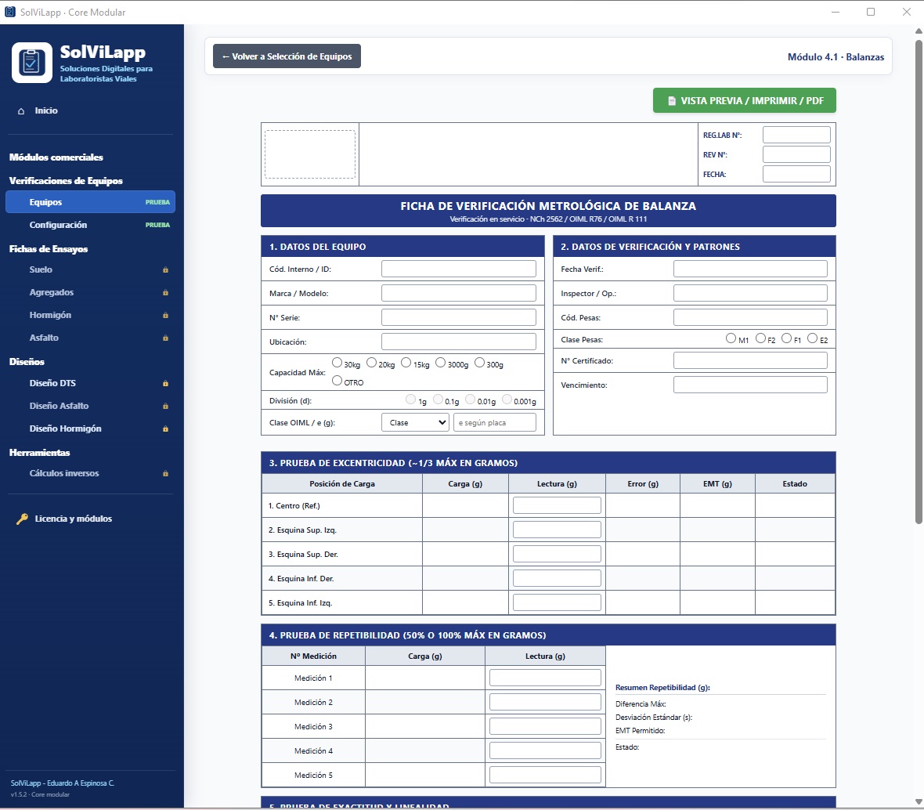924x810 pixels.
Task: Focus the Fecha Verif. field
Action: coord(751,269)
